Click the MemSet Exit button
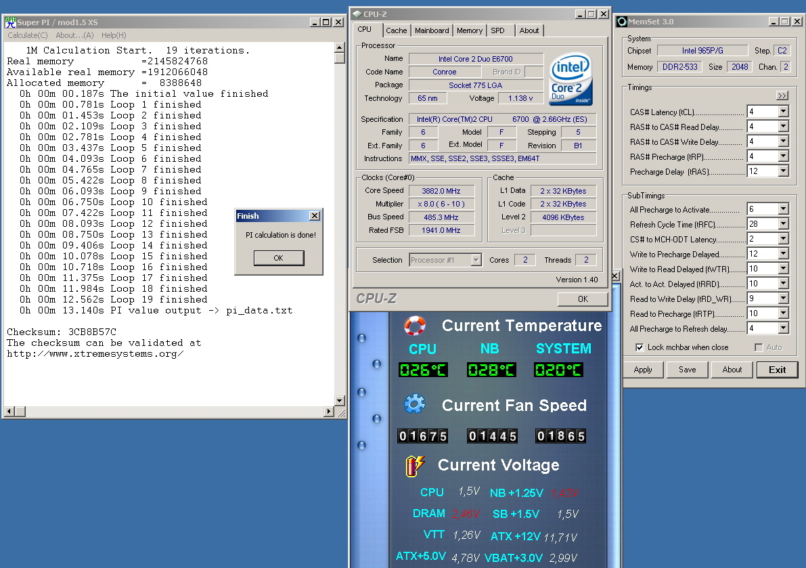This screenshot has height=568, width=806. point(777,370)
